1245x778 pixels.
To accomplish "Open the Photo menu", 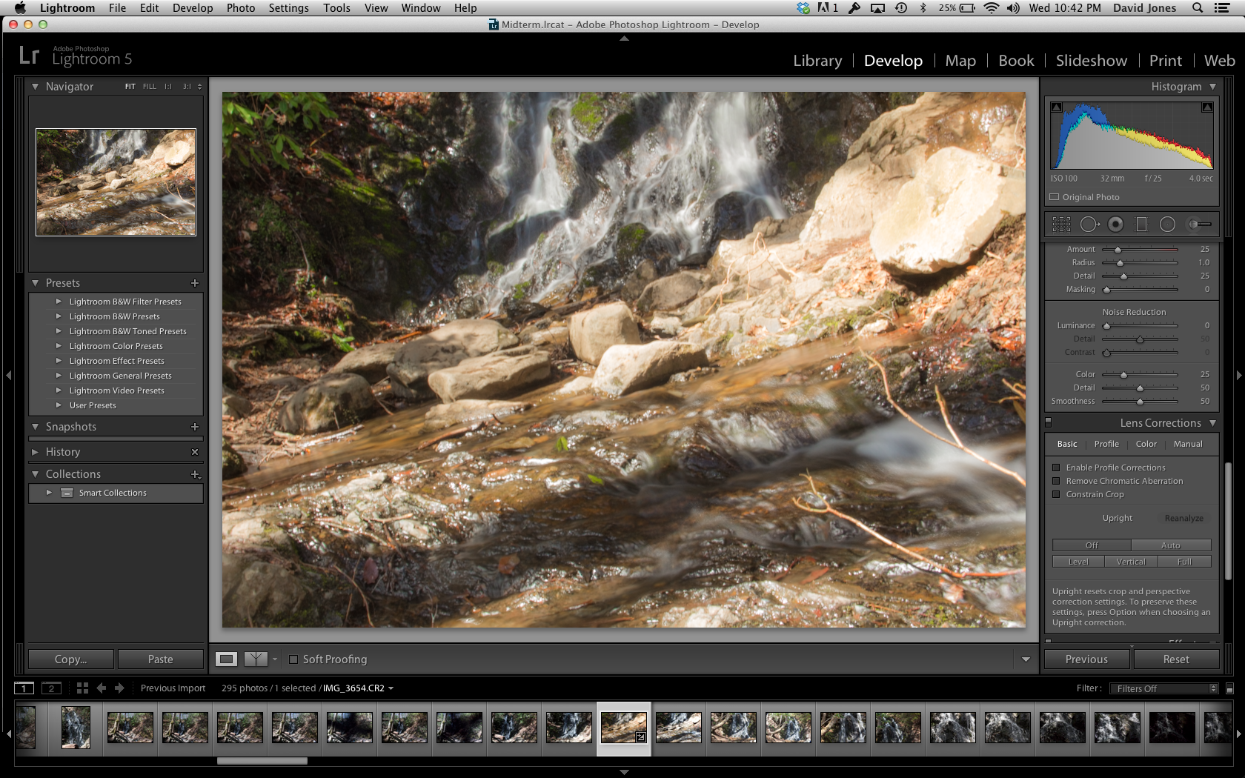I will click(240, 8).
